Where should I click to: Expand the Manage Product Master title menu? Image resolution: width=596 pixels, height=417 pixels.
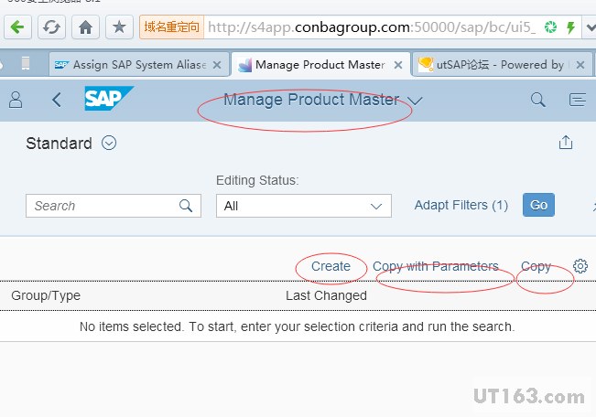(x=415, y=101)
